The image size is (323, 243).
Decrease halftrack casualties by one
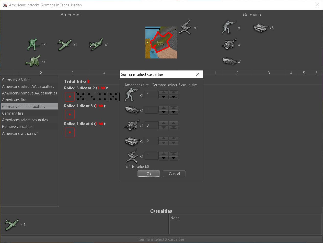tap(164, 112)
